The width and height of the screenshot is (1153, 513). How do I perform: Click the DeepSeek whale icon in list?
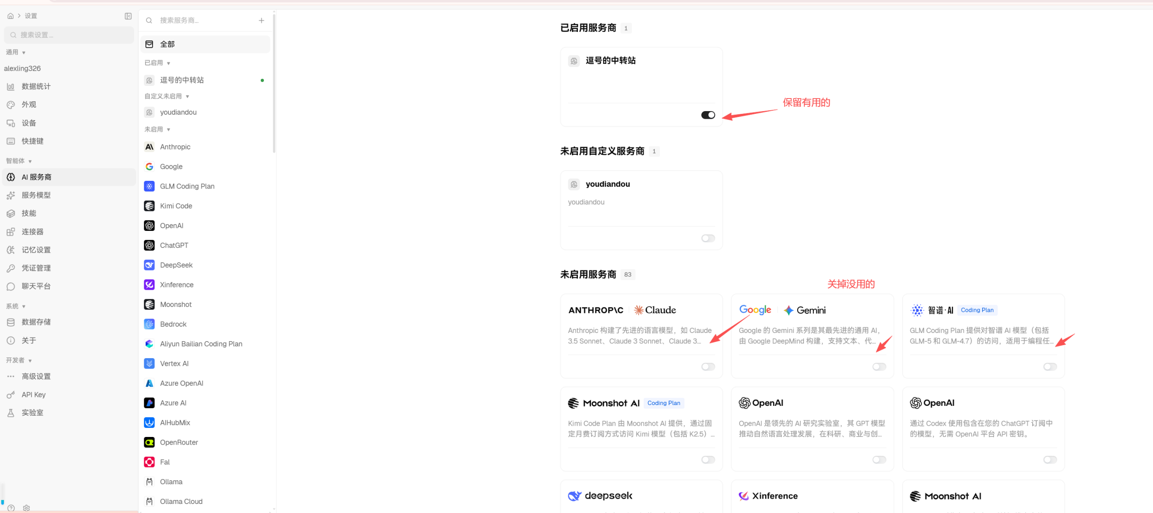coord(150,265)
